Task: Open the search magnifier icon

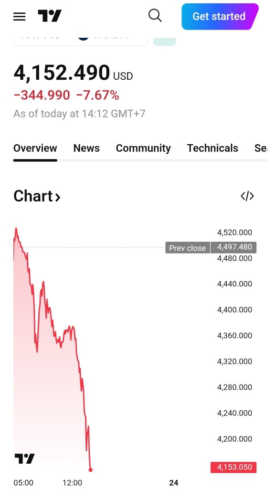Action: [x=155, y=15]
